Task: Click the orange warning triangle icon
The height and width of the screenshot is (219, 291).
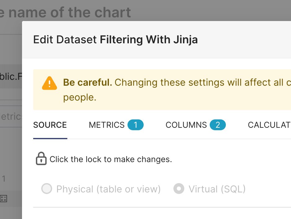Action: [x=49, y=83]
